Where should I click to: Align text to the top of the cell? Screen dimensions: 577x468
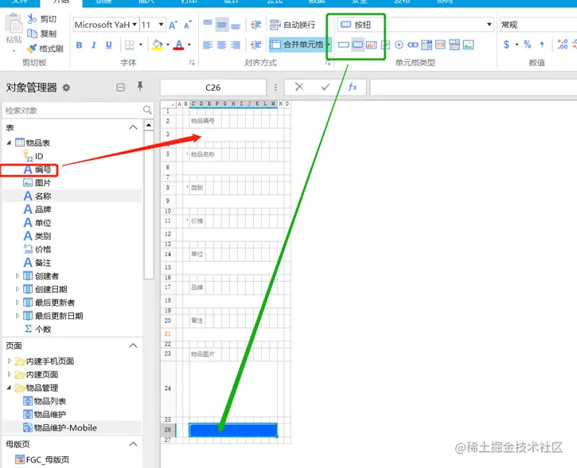[208, 25]
